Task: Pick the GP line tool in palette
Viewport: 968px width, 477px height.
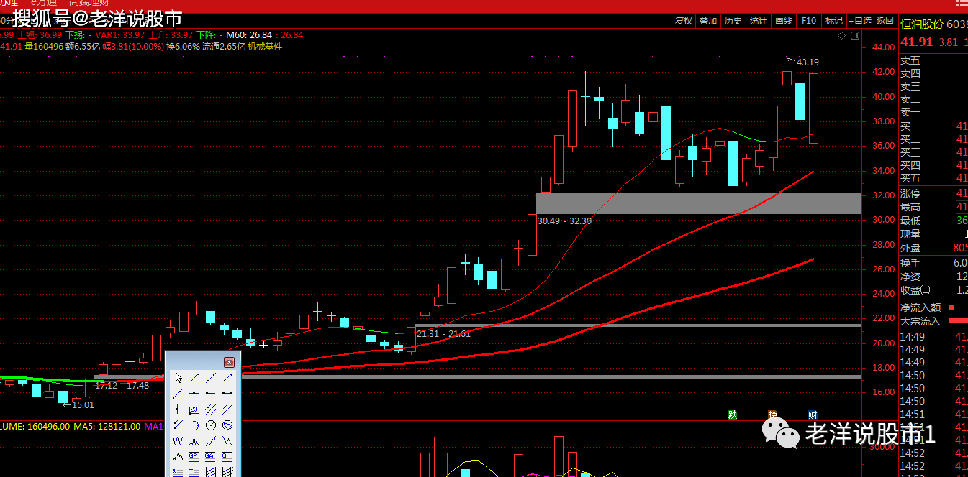Action: pos(194,456)
